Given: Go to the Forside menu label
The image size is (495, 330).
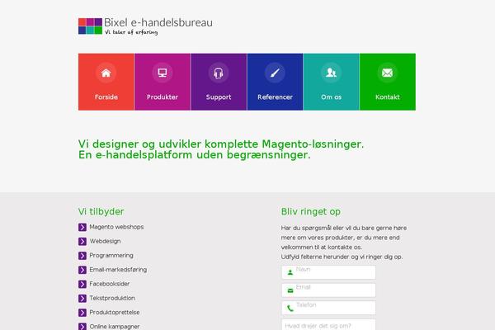Looking at the screenshot, I should [x=106, y=97].
